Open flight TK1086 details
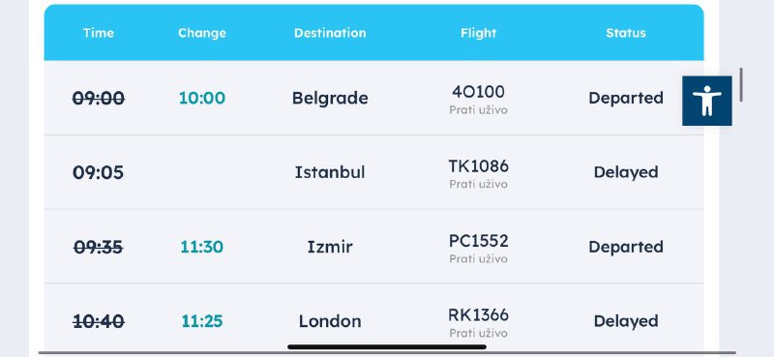Image resolution: width=774 pixels, height=357 pixels. [478, 166]
